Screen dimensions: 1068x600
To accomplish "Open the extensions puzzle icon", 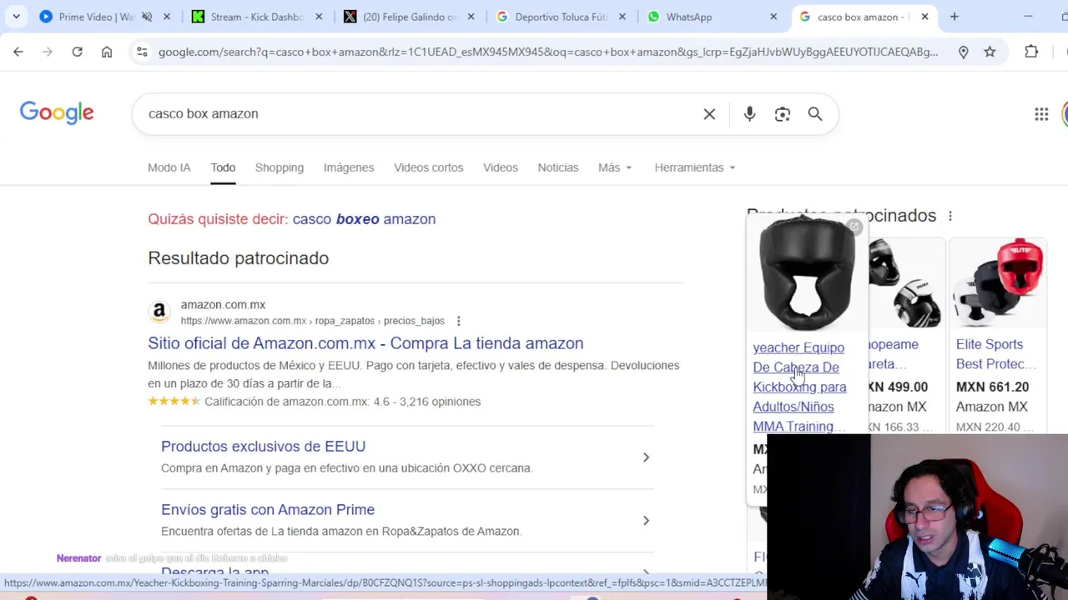I will 1031,52.
